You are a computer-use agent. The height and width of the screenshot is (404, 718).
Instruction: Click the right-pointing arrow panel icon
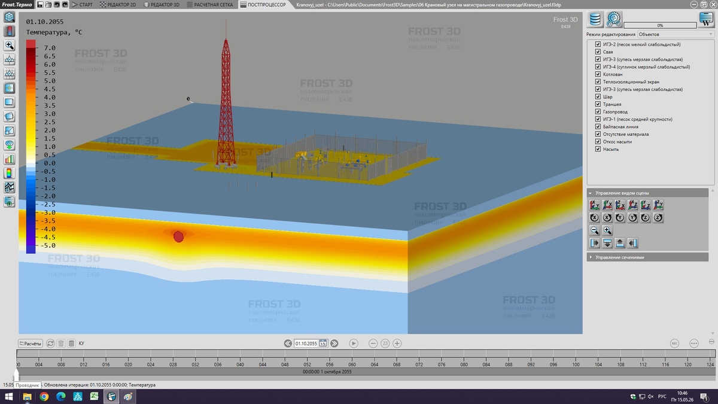tap(595, 243)
